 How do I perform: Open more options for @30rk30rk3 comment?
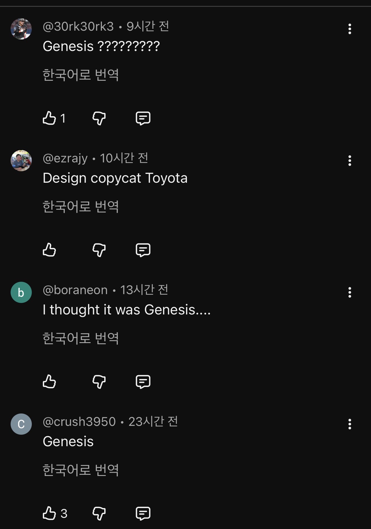click(x=350, y=29)
